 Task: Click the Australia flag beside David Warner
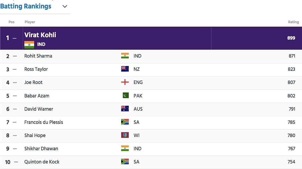(x=125, y=109)
